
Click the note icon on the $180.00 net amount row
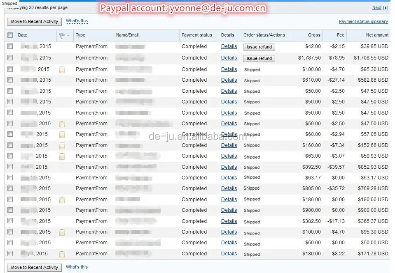coord(62,200)
